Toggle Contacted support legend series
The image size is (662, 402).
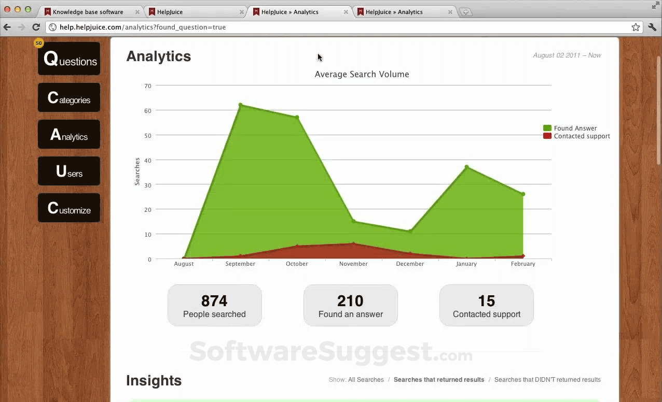[x=576, y=136]
